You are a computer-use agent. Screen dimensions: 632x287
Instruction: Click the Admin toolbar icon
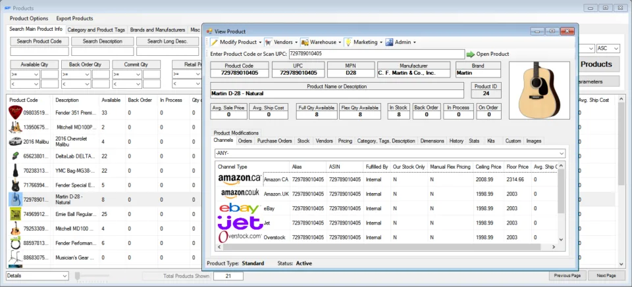click(x=389, y=42)
